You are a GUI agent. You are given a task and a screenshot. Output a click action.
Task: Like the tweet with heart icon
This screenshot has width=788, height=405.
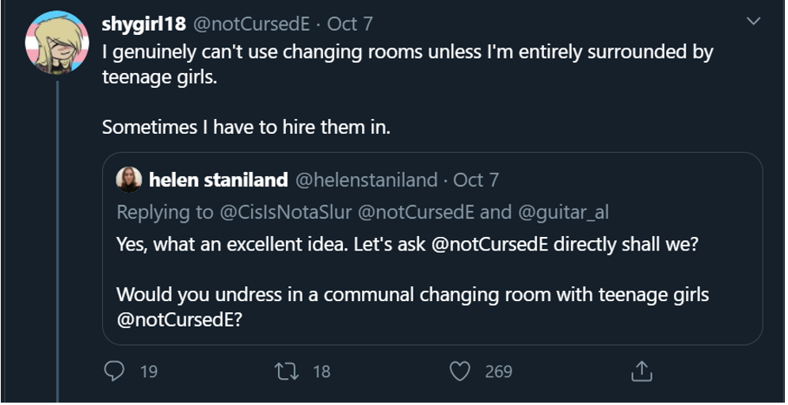(x=460, y=372)
